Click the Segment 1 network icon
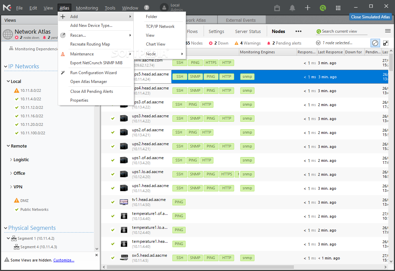 14,238
